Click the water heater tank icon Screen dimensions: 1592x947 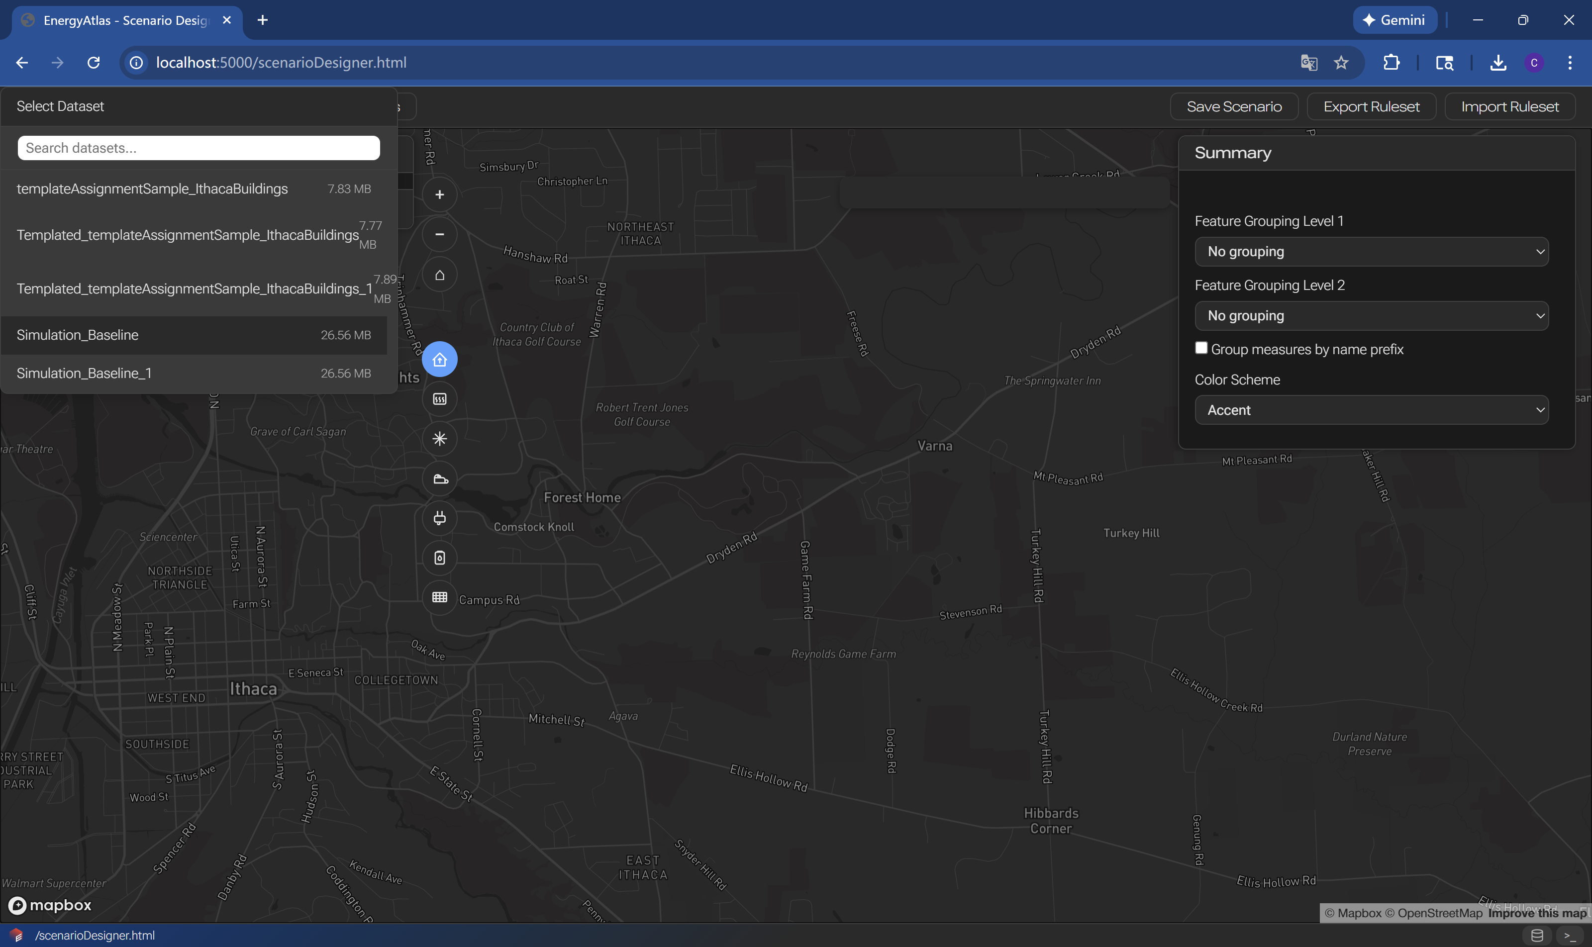pos(439,558)
